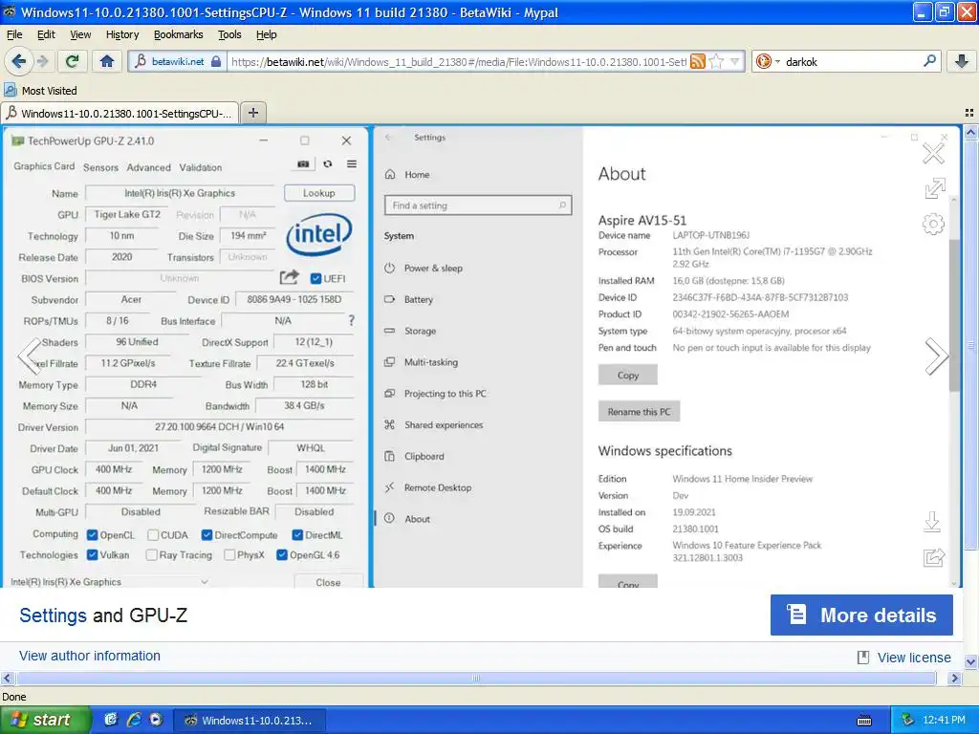This screenshot has width=979, height=734.
Task: Open the URL history dropdown arrow
Action: 735,61
